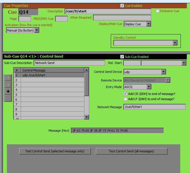Image resolution: width=190 pixels, height=173 pixels.
Task: Click the control message list scrollbar thumb
Action: (x=87, y=83)
